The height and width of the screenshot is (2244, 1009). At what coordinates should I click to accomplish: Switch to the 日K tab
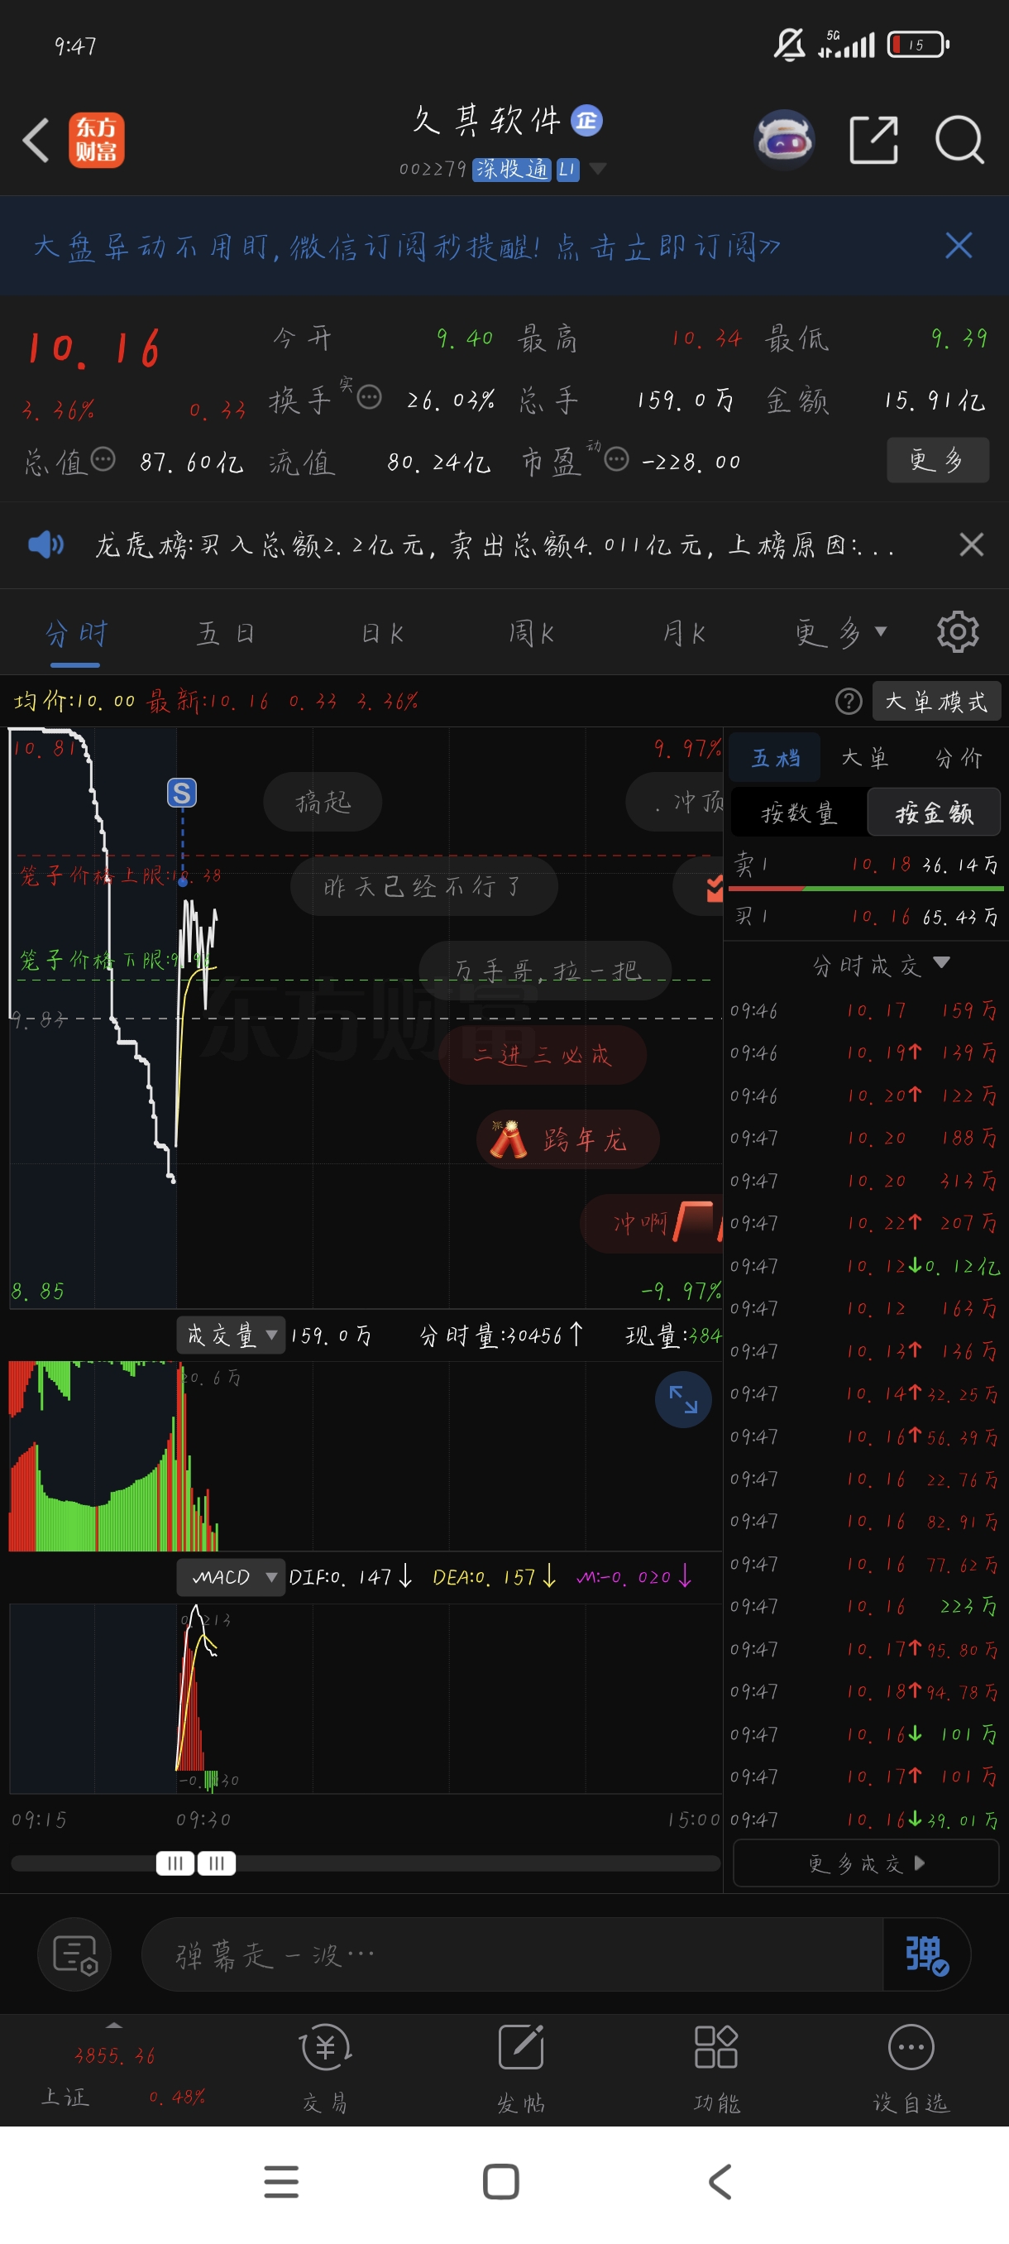pyautogui.click(x=382, y=633)
